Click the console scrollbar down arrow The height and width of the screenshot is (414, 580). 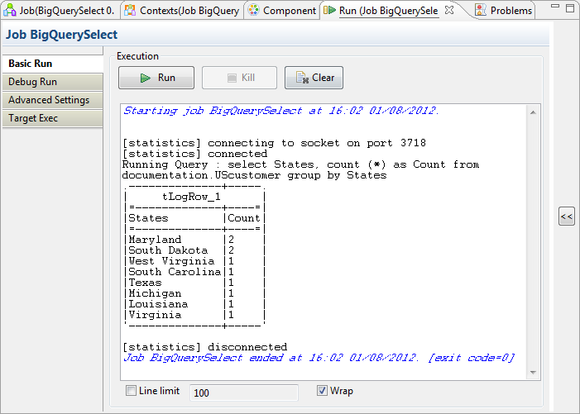point(533,372)
